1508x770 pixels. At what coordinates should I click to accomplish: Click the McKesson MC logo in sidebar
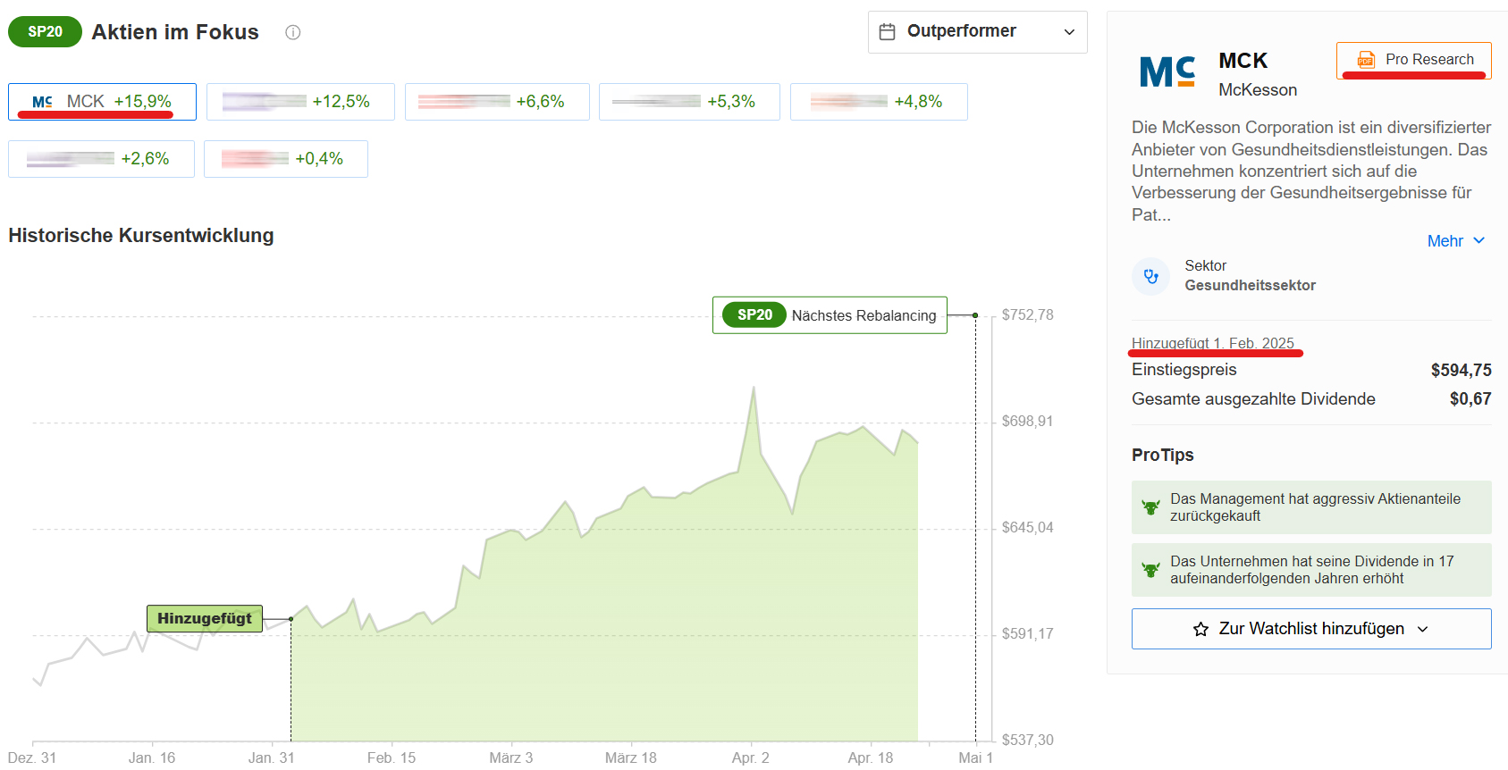pos(1167,71)
